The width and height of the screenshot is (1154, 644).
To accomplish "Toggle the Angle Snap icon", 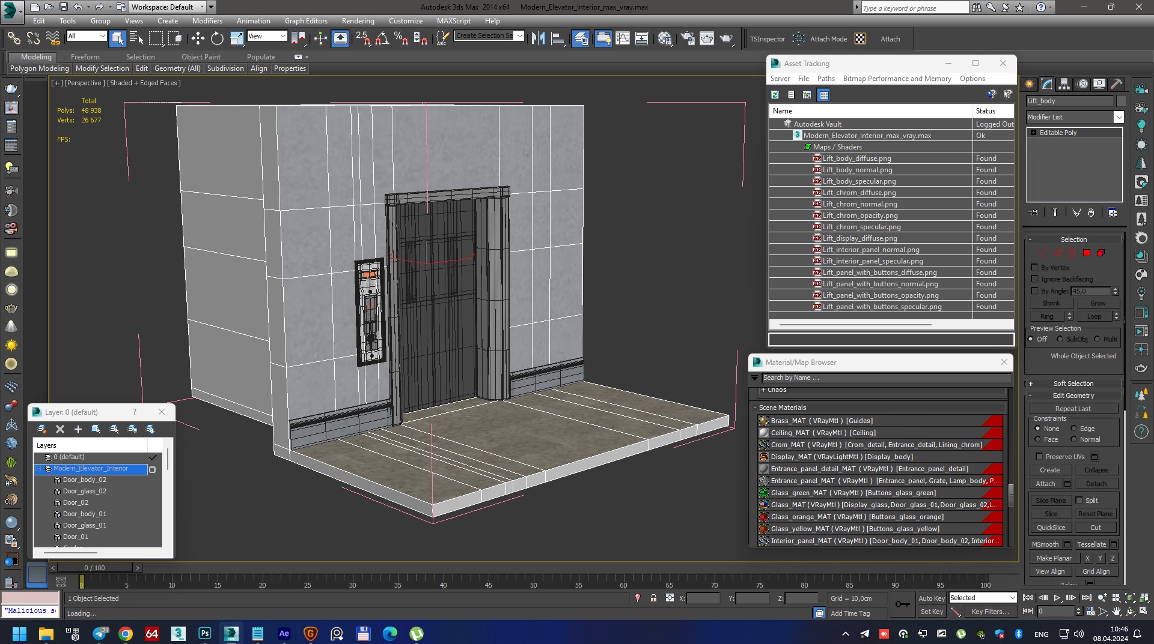I will click(382, 38).
